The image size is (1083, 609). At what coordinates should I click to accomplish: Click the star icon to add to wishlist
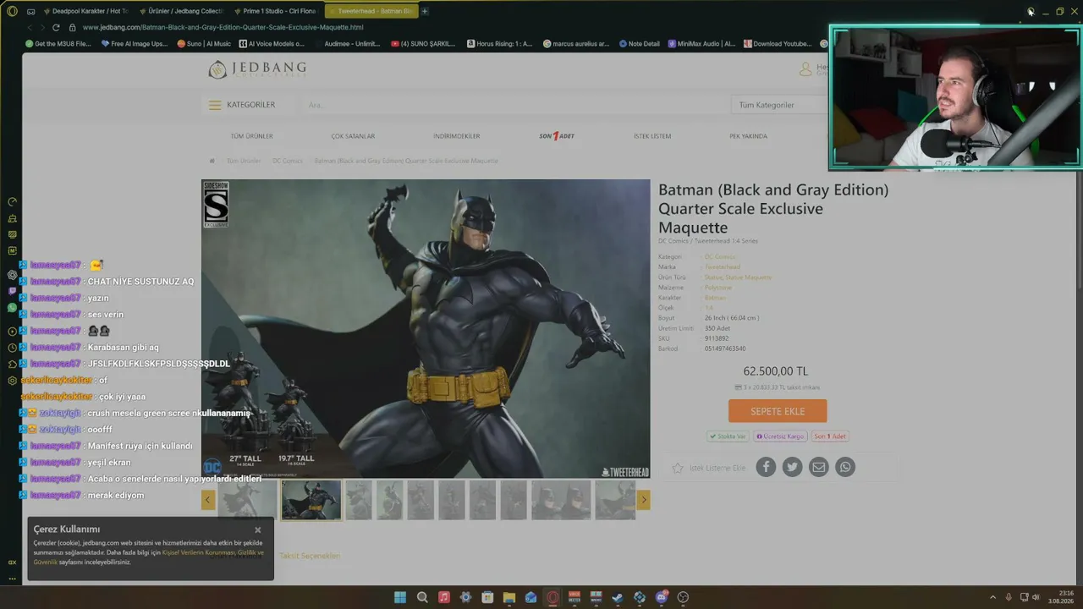point(678,468)
